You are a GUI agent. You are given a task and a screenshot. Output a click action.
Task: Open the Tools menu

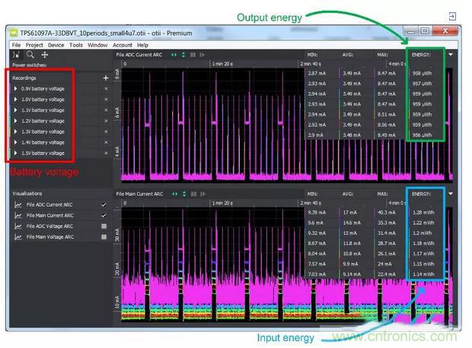[76, 45]
